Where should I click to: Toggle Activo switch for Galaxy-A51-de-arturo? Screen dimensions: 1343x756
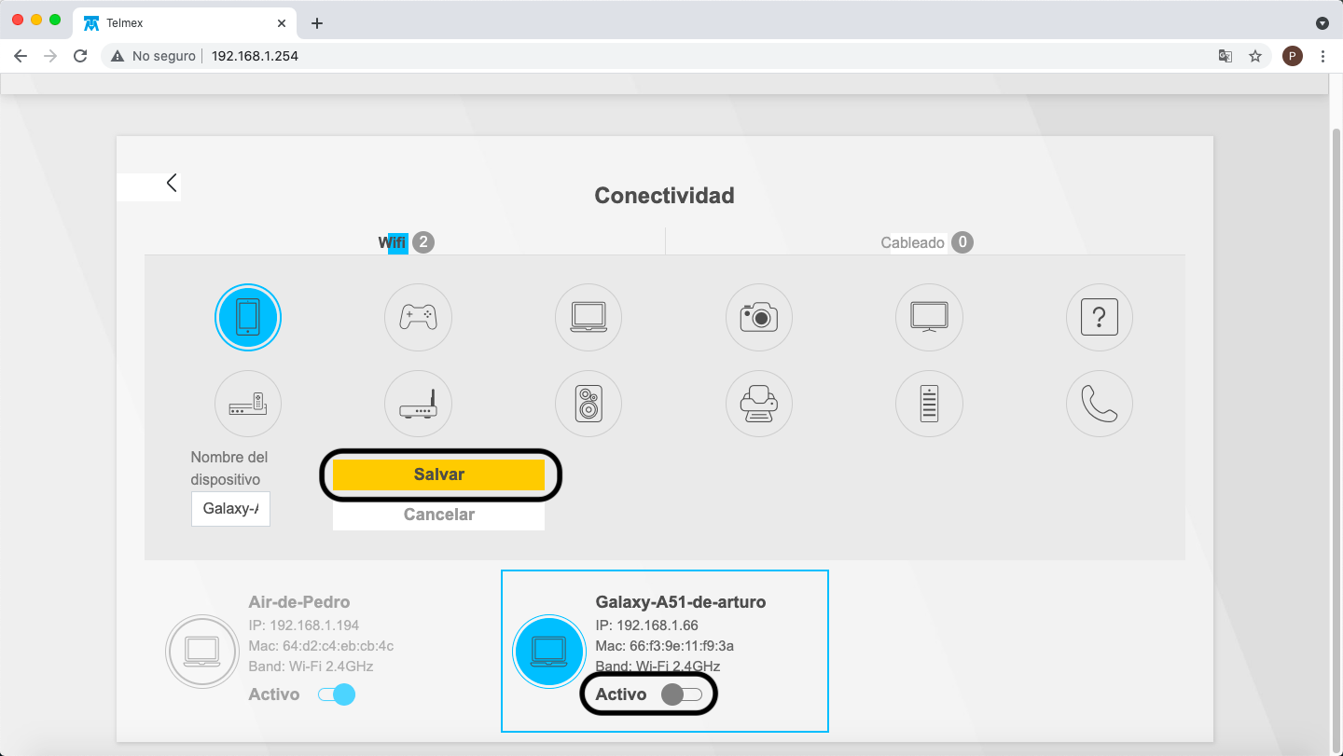[681, 694]
